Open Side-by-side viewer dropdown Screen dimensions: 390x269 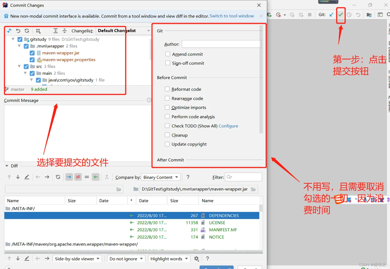[77, 259]
